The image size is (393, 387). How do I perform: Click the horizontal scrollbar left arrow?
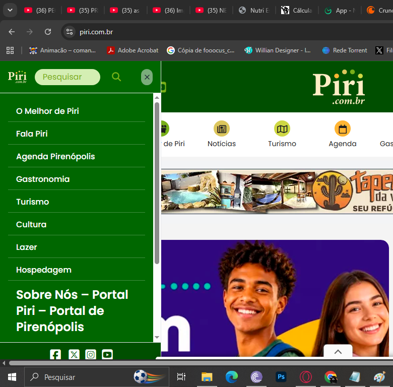[x=4, y=363]
